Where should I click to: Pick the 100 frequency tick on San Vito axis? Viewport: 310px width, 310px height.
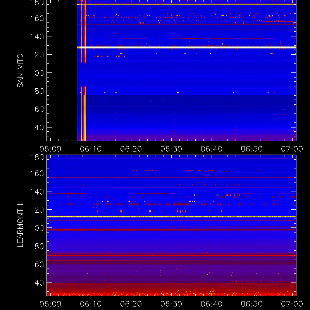[x=37, y=73]
